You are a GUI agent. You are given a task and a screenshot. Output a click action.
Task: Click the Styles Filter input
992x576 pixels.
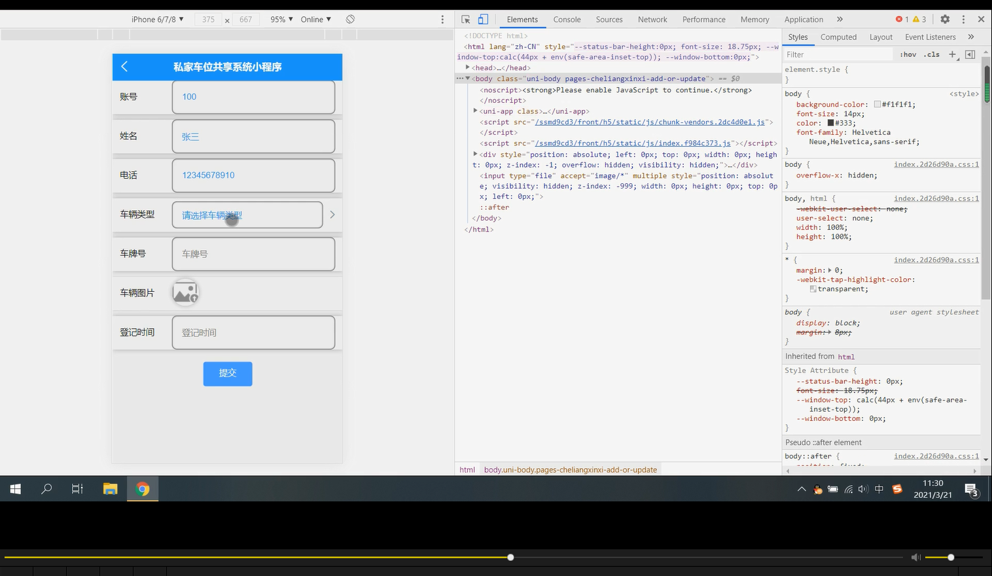838,54
